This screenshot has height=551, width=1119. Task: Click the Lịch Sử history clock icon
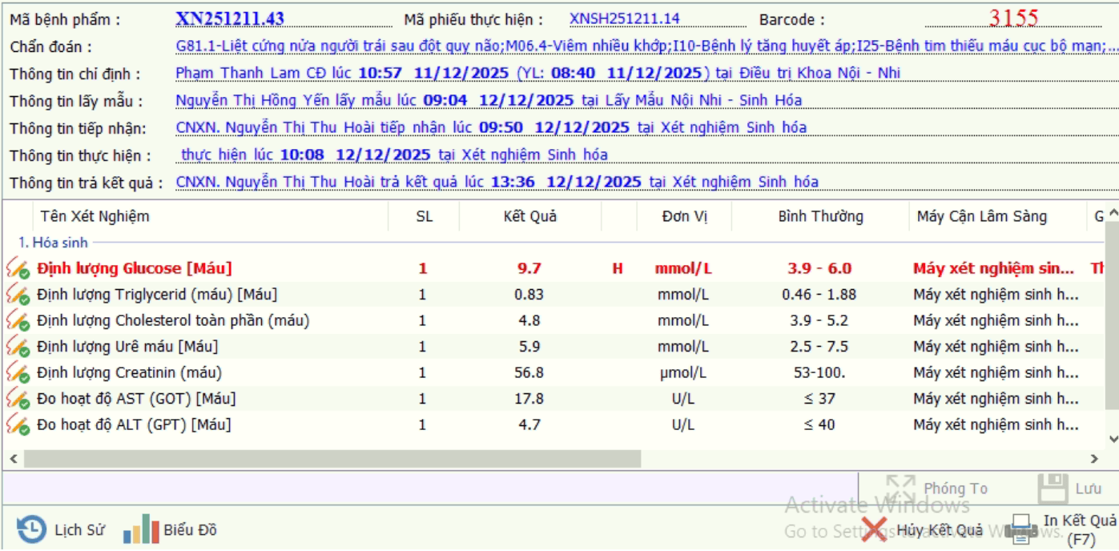click(31, 529)
